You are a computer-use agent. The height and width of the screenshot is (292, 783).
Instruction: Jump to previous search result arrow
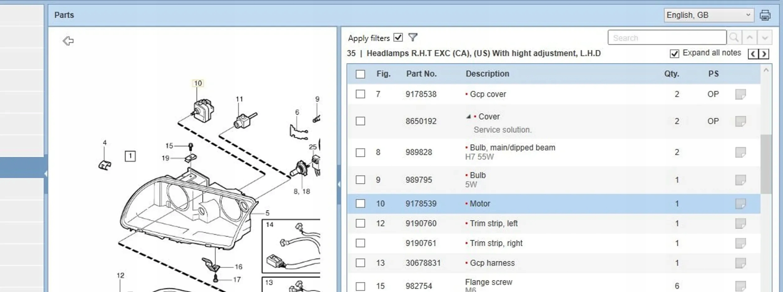(x=749, y=38)
